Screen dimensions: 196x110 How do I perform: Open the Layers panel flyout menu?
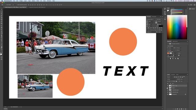187,75
